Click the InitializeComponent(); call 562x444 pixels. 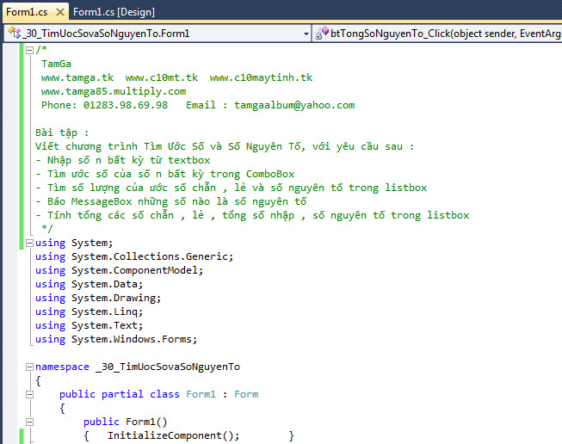[174, 435]
